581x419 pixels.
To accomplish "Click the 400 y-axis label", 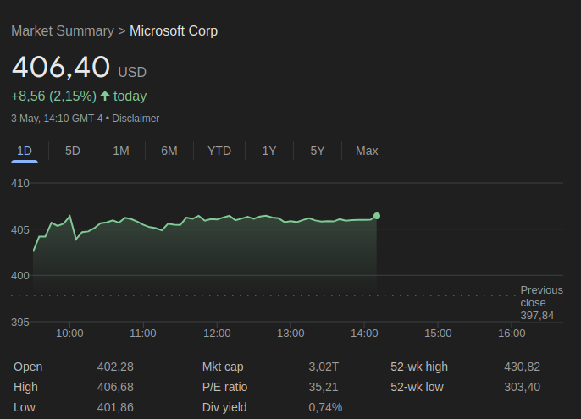I will 20,276.
